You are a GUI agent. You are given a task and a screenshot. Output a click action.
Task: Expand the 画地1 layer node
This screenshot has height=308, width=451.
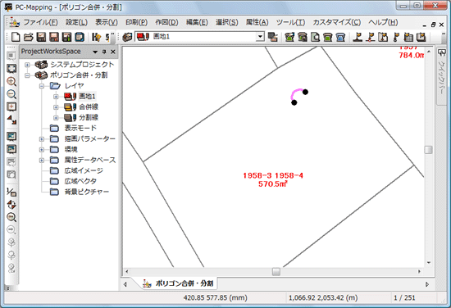pyautogui.click(x=56, y=97)
